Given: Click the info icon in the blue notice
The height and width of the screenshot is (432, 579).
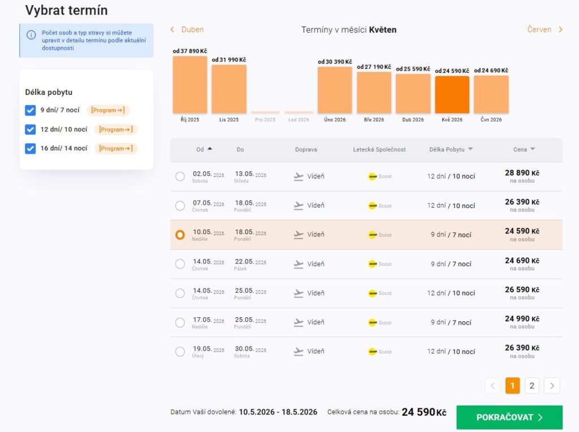Looking at the screenshot, I should tap(31, 34).
